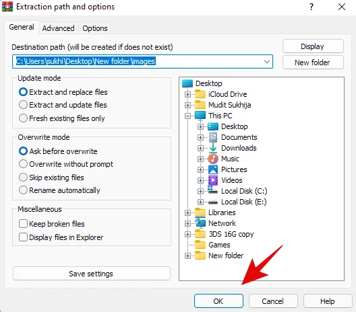Click inside the destination path field
Viewport: 356px width, 312px height.
tap(142, 62)
